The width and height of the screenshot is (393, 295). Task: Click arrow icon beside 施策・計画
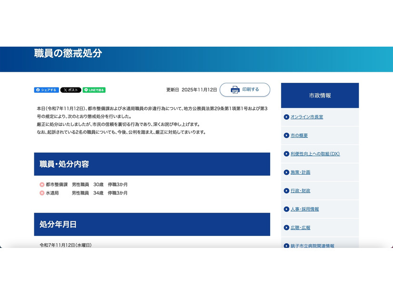coord(286,172)
